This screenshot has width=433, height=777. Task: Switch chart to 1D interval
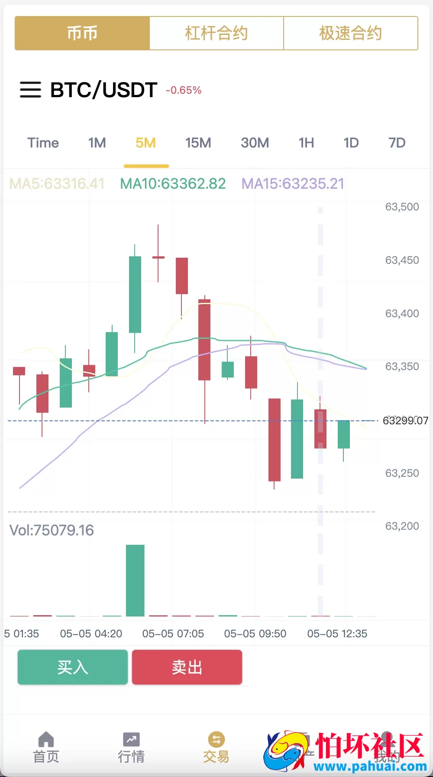click(x=351, y=143)
